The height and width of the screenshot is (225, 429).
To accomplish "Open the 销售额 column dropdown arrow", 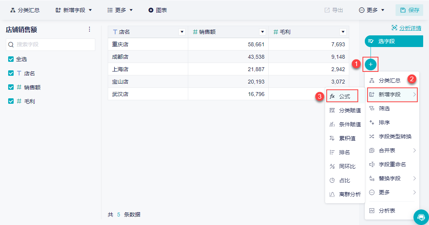I will tap(263, 32).
